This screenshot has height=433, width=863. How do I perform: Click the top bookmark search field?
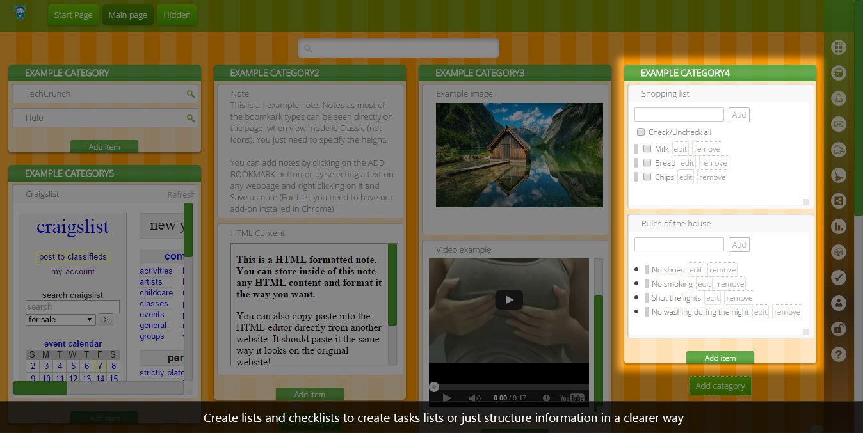click(x=398, y=48)
